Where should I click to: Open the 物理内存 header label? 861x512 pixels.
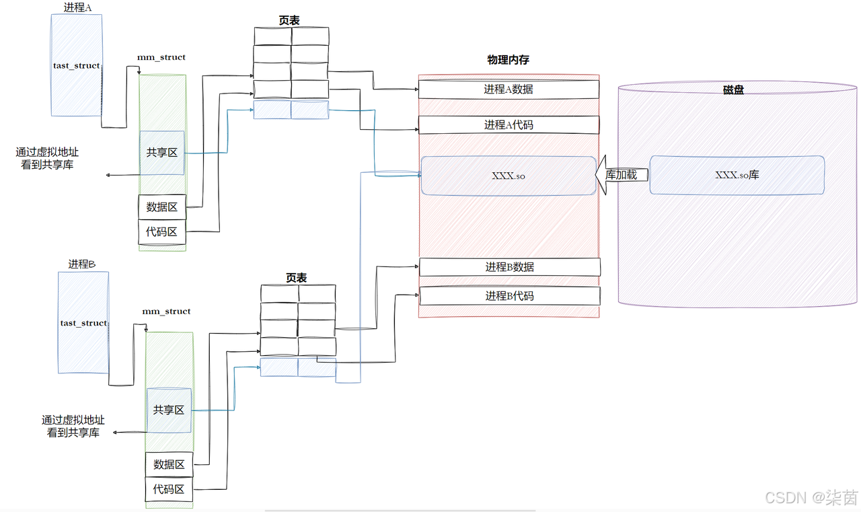click(508, 59)
